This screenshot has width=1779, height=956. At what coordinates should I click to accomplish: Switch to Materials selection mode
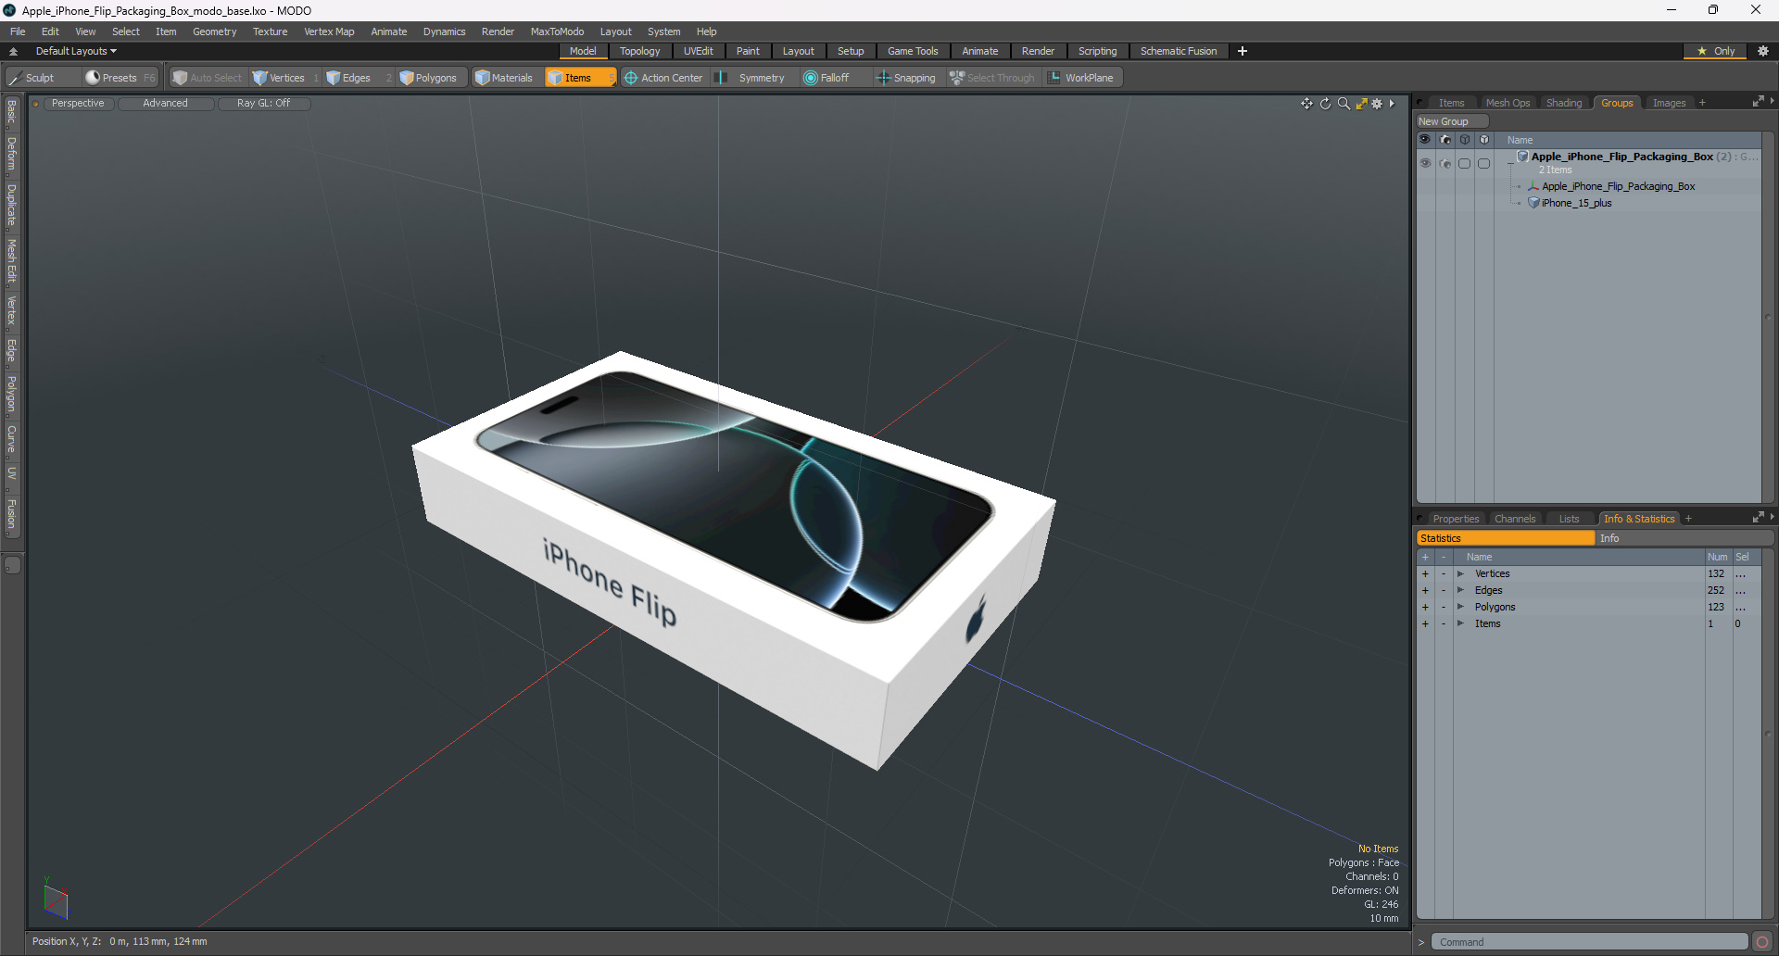(505, 78)
